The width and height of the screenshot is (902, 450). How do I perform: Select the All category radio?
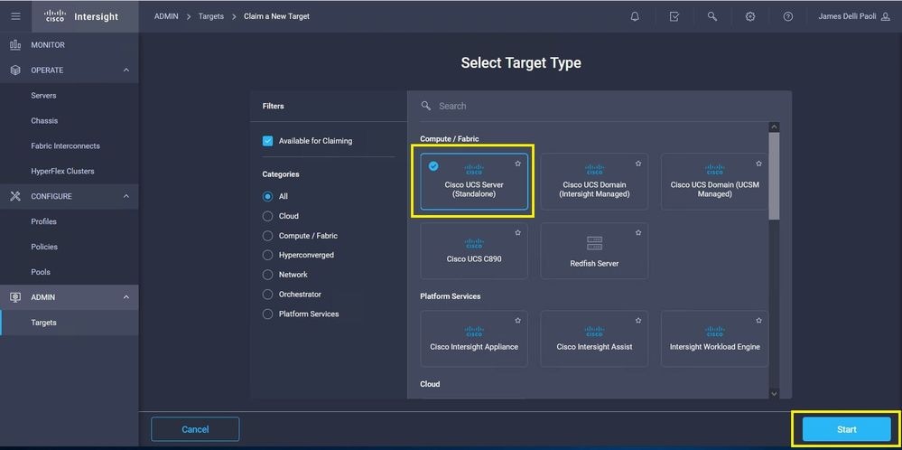(x=267, y=196)
